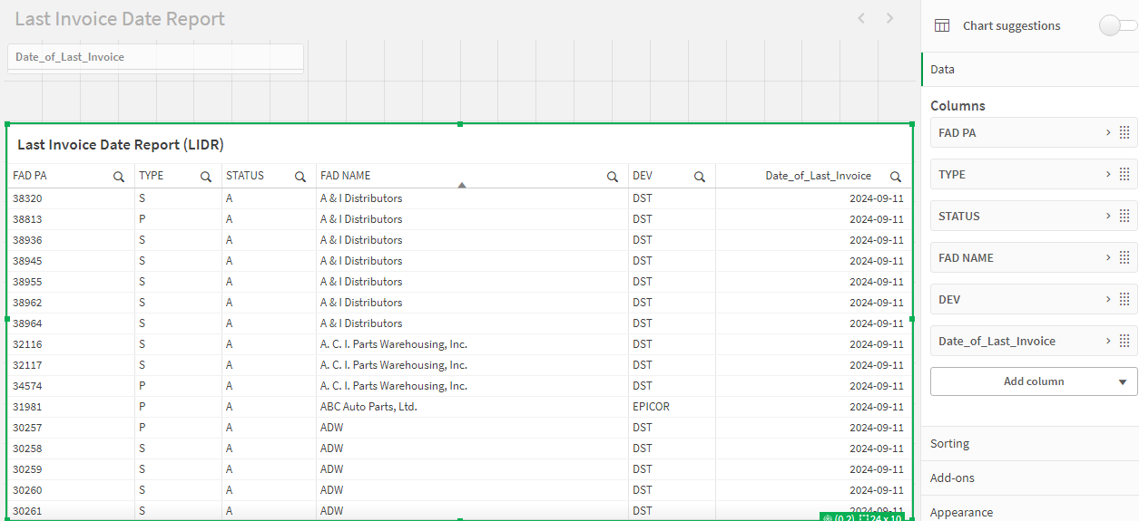Sort by Date_of_Last_Invoice column header
1139x521 pixels.
tap(818, 176)
